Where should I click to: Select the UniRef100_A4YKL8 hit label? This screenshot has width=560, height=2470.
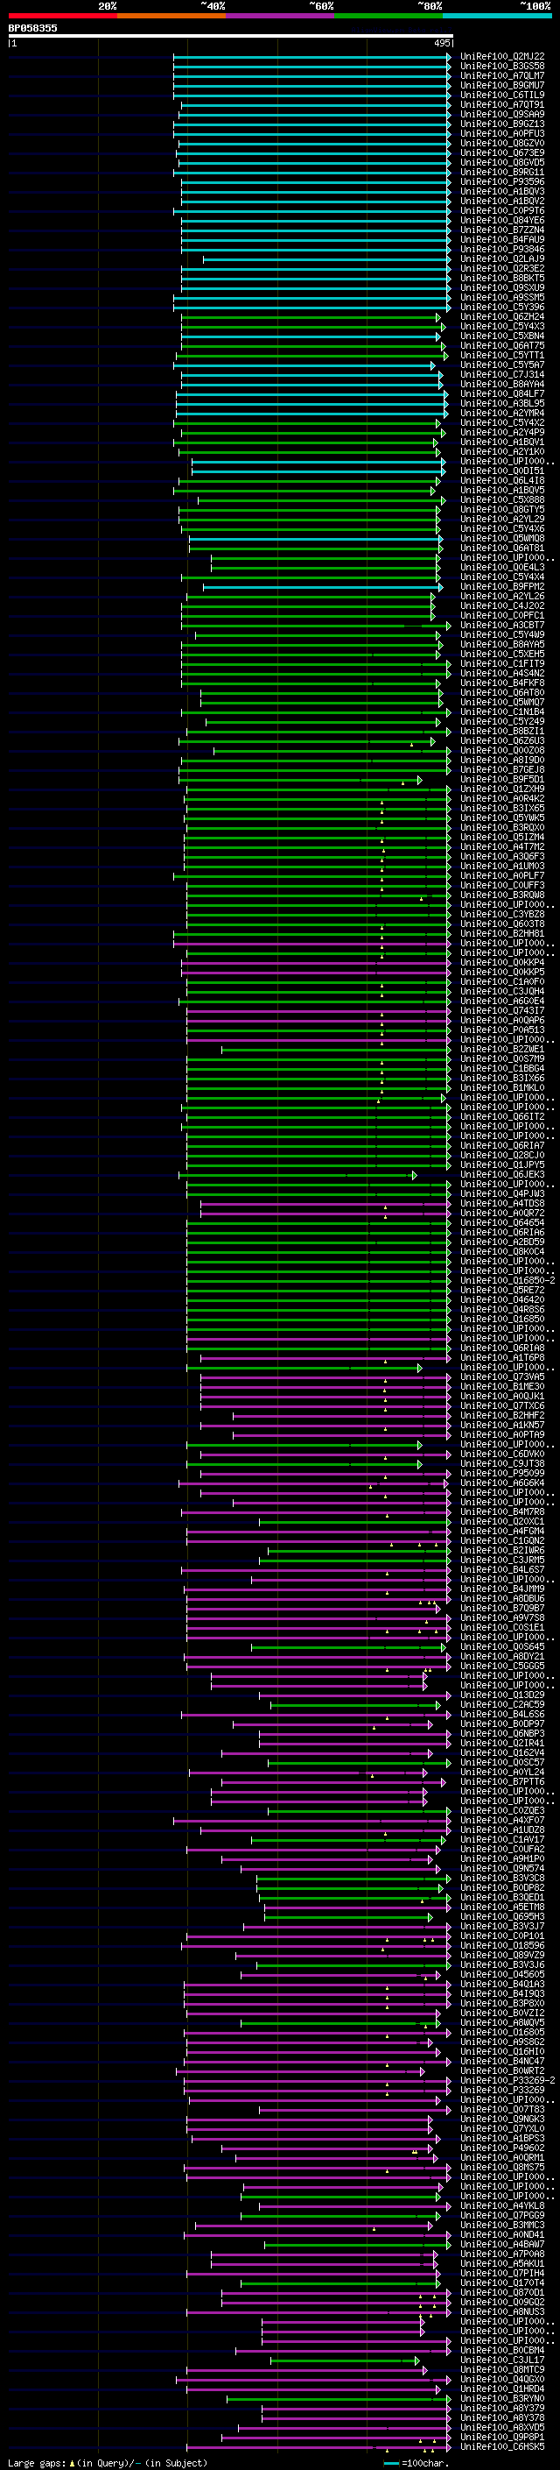(502, 2205)
